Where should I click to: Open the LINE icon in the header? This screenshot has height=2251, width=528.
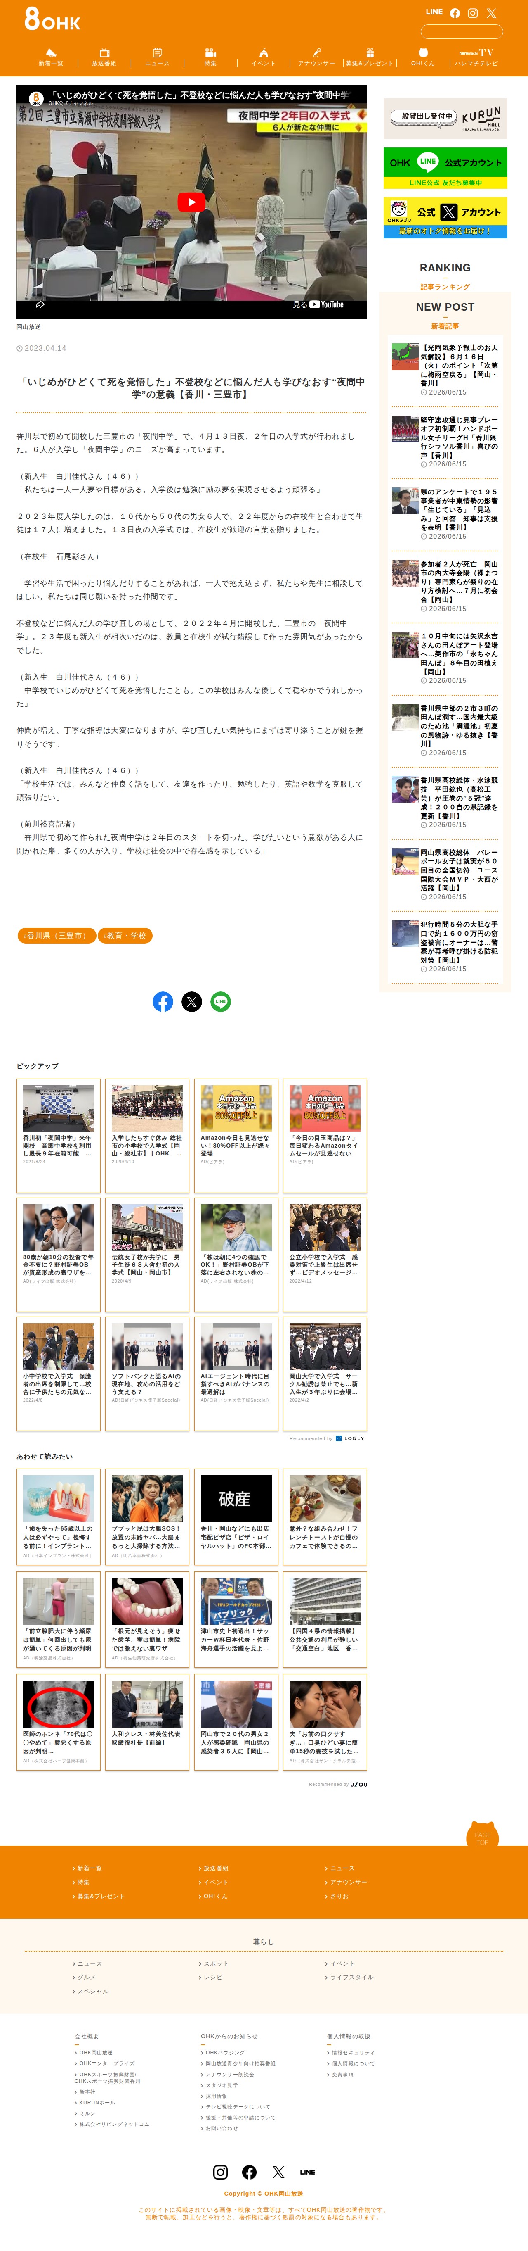434,12
